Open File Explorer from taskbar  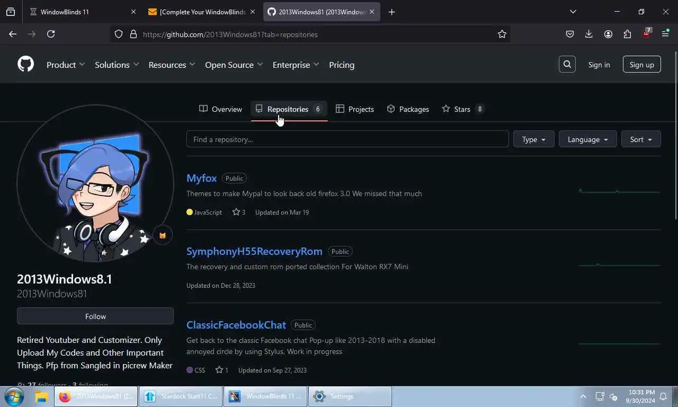coord(41,396)
